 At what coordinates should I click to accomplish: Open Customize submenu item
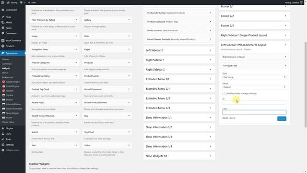[x=7, y=64]
